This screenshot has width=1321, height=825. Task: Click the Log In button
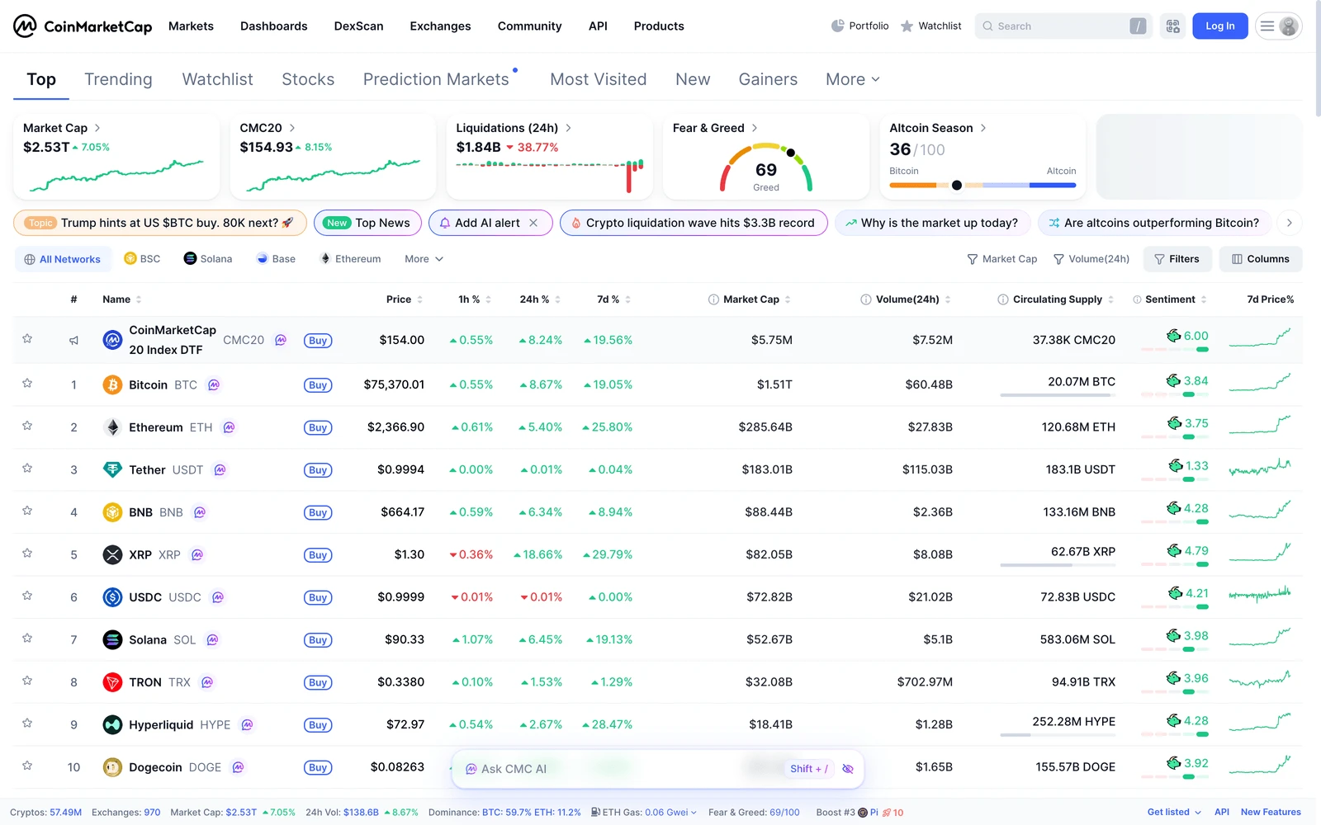coord(1220,26)
